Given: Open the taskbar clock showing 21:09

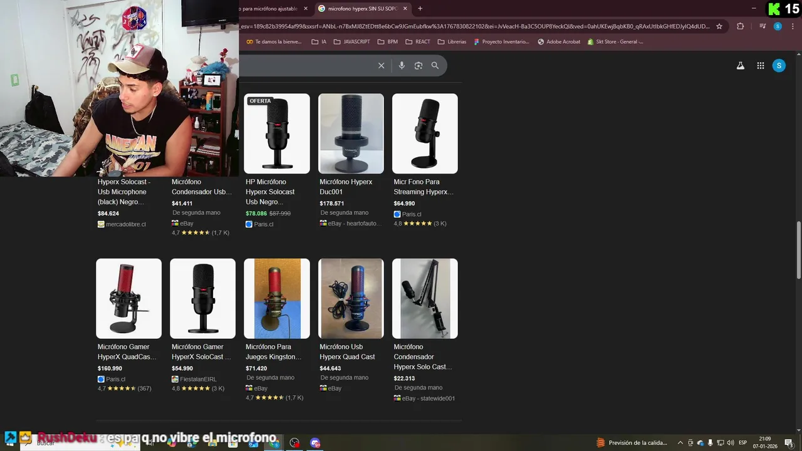Looking at the screenshot, I should (765, 443).
